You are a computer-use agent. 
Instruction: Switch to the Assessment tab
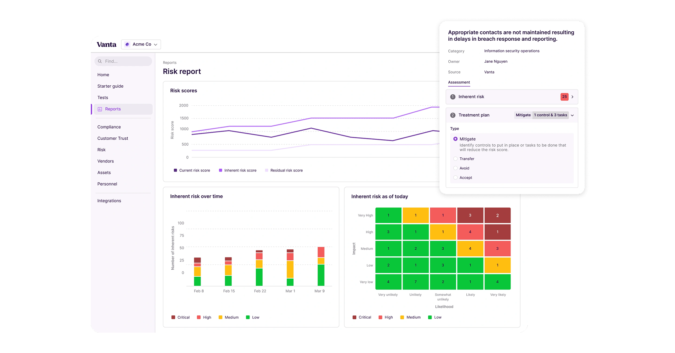pos(459,83)
